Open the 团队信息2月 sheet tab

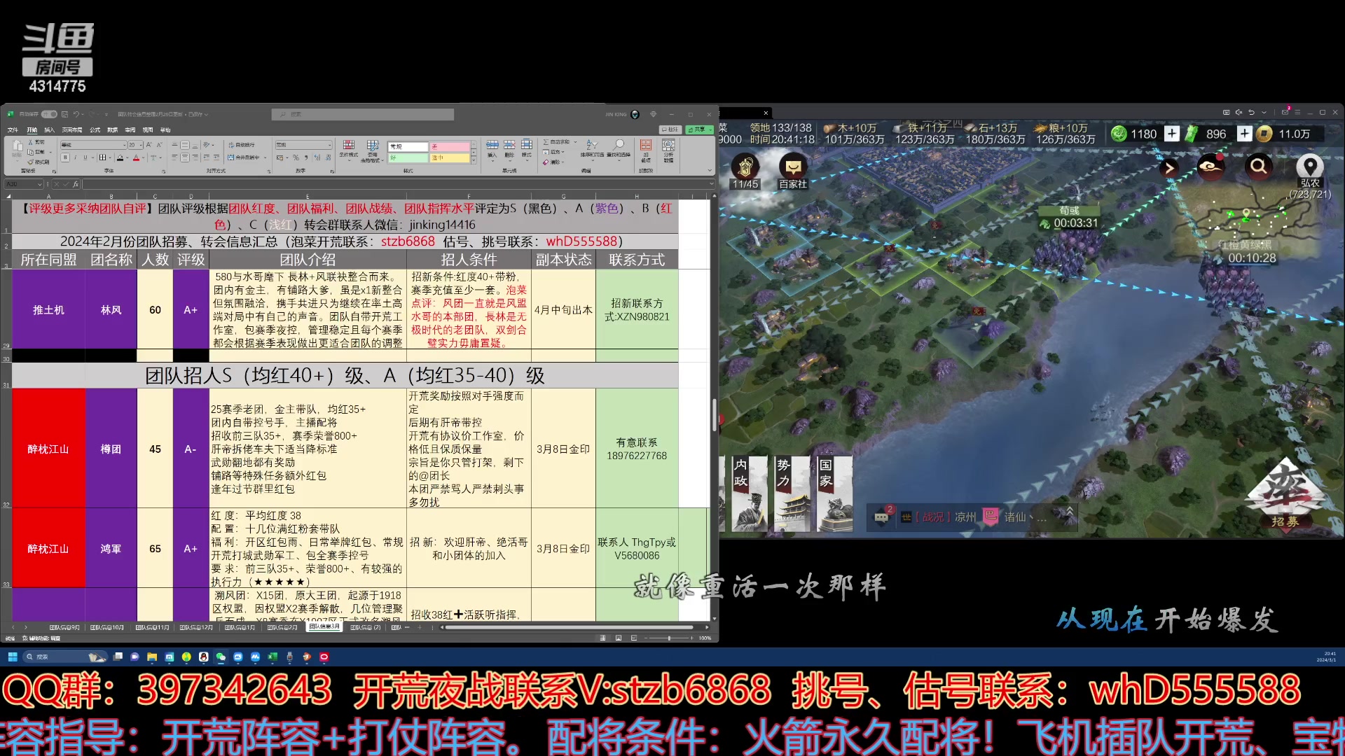[282, 627]
